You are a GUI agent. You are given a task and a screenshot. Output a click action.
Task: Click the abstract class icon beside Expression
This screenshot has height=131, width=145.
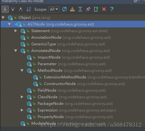click(x=29, y=110)
